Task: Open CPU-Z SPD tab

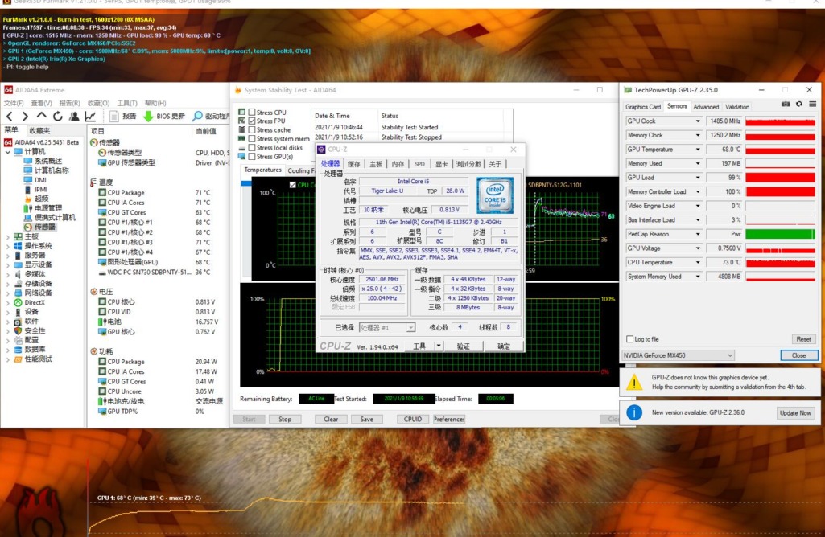Action: tap(419, 164)
